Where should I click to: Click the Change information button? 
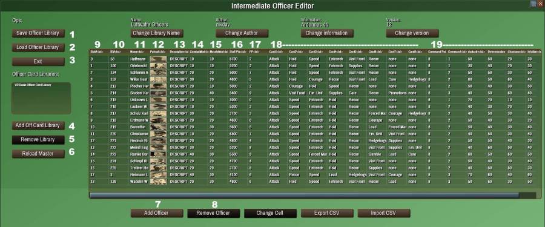point(327,33)
